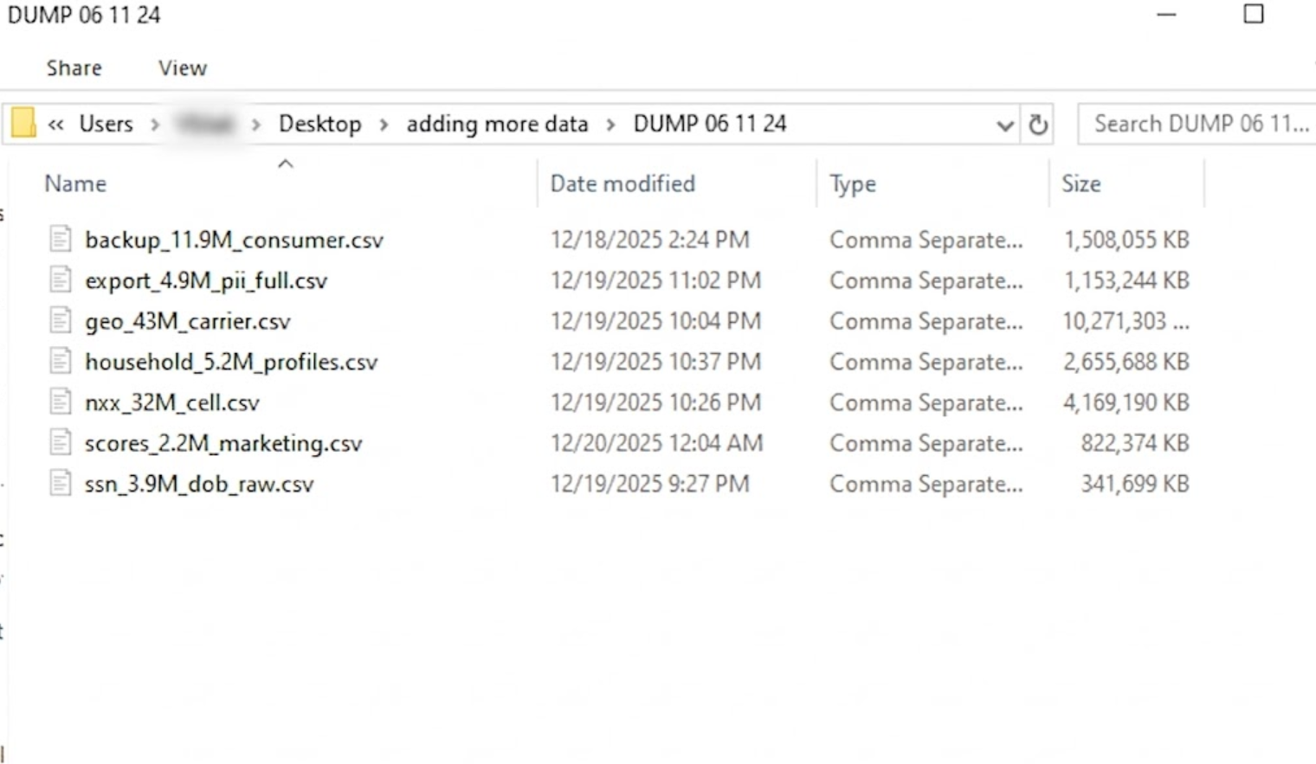Minimize the DUMP 06 11 24 window
Image resolution: width=1316 pixels, height=764 pixels.
pyautogui.click(x=1167, y=15)
